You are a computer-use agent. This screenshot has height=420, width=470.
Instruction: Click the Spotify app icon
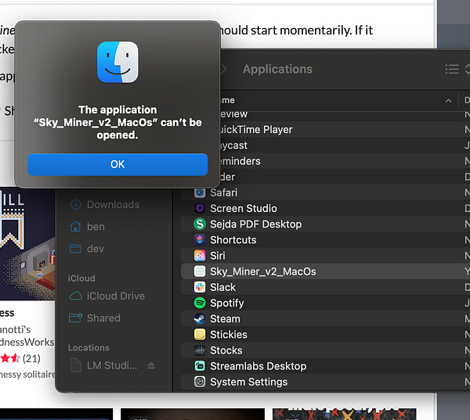click(200, 303)
